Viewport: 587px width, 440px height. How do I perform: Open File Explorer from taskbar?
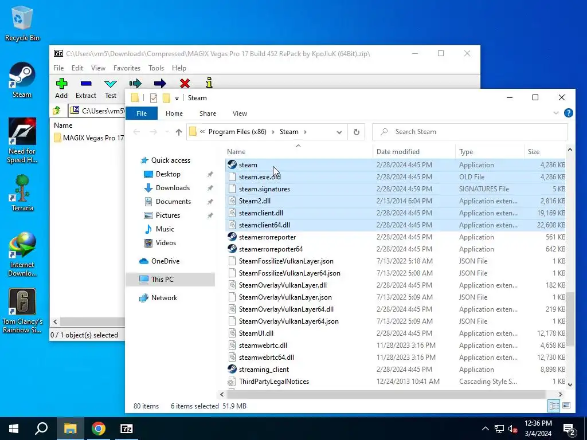[70, 429]
